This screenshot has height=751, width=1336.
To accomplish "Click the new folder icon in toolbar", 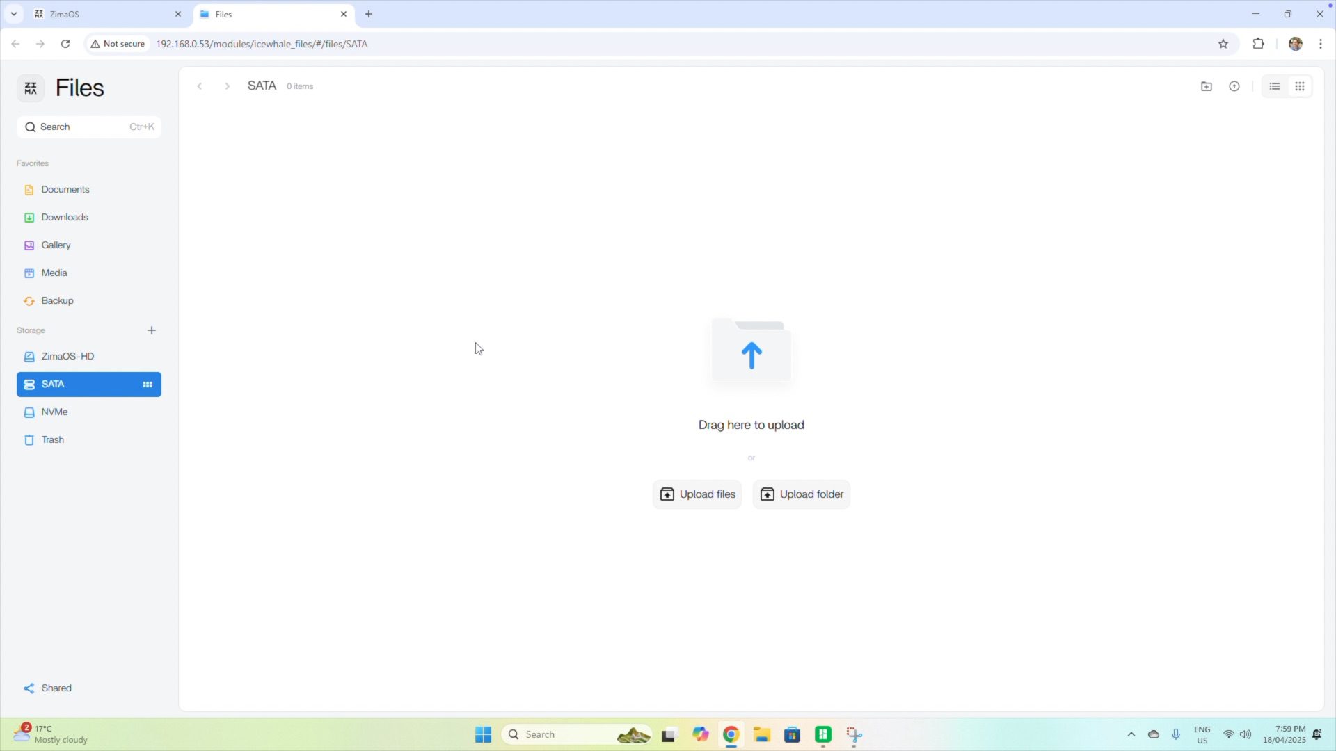I will point(1207,86).
